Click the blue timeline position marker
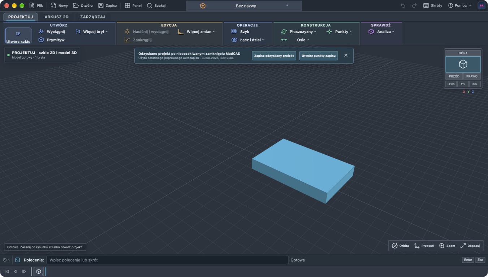This screenshot has height=277, width=488. pos(46,272)
